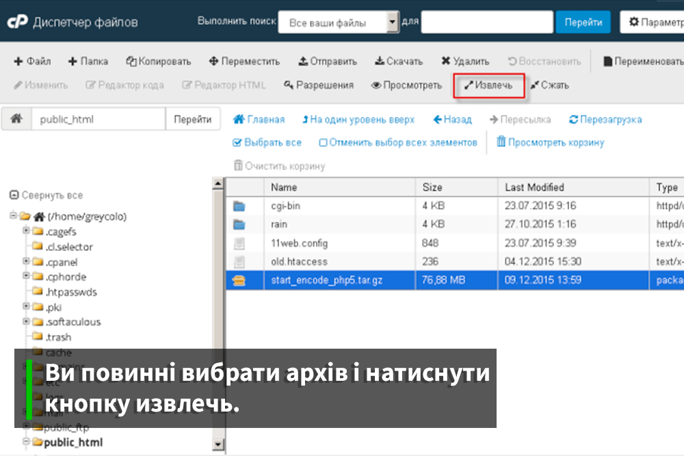The image size is (684, 456).
Task: Click the Изменить edit button
Action: [x=40, y=85]
